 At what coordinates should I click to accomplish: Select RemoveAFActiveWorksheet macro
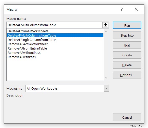tap(55, 44)
